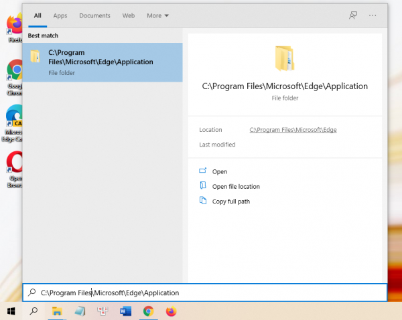Follow the C:\Program Files\Microsoft\Edge location link

click(x=293, y=130)
